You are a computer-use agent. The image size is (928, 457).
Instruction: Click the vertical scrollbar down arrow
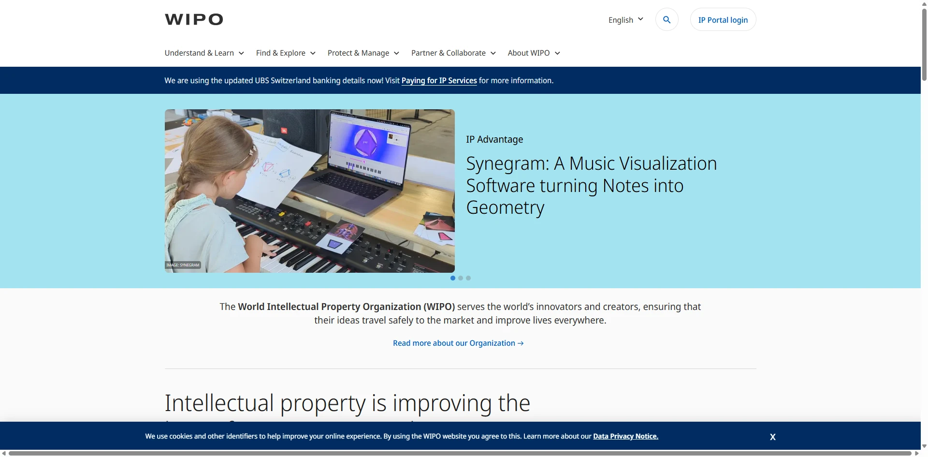pos(924,446)
